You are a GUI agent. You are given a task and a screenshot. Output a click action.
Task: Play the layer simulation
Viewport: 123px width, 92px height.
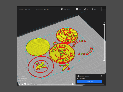[x=35, y=84]
